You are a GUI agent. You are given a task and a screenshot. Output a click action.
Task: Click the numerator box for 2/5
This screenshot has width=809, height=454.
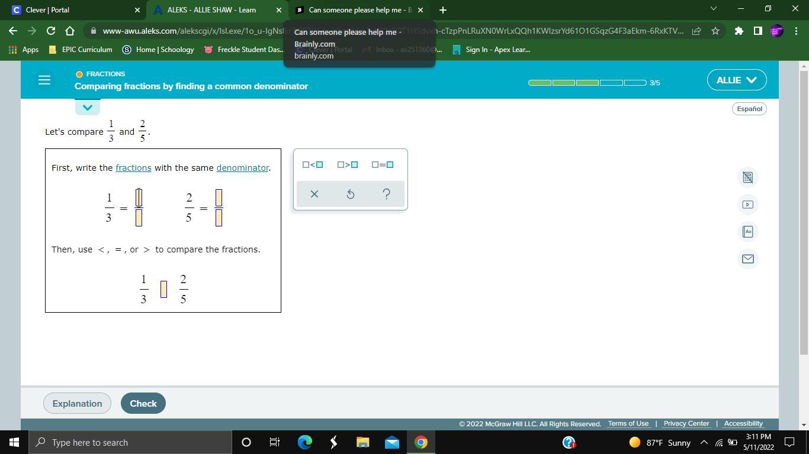pos(219,198)
